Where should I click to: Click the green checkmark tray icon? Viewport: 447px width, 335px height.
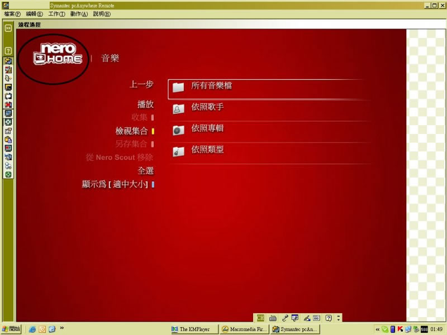(385, 329)
